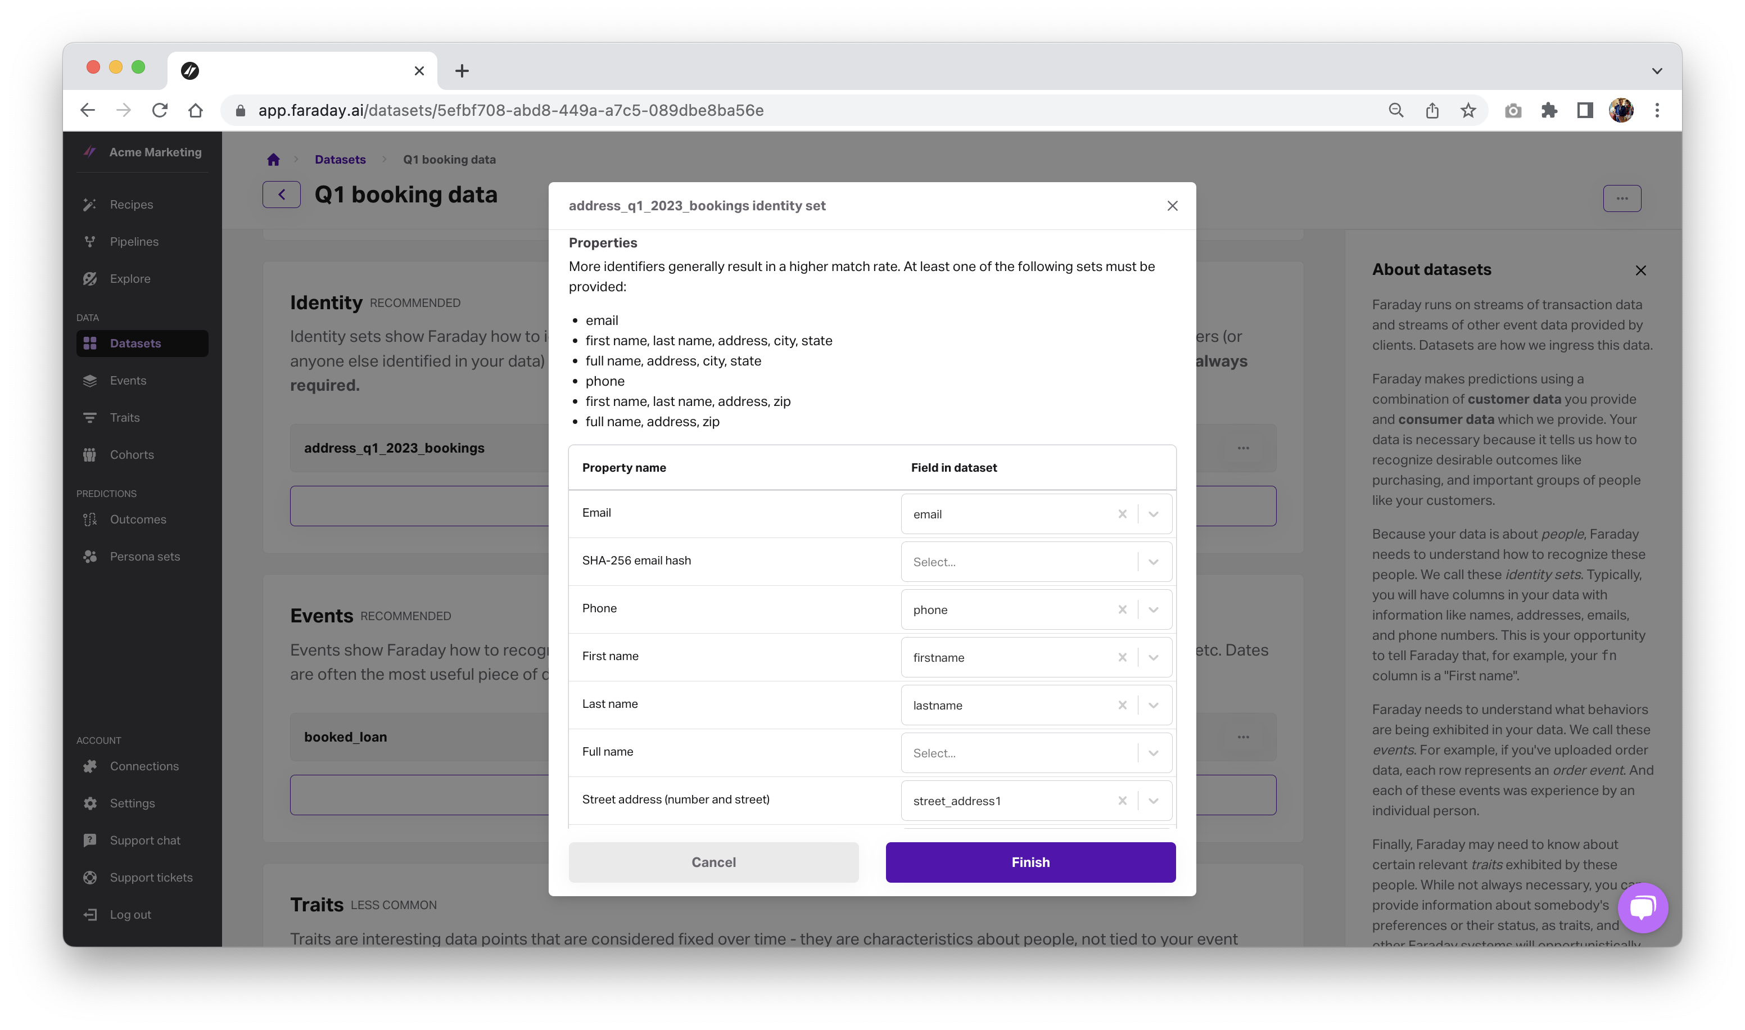1745x1030 pixels.
Task: Open the Last name field dropdown
Action: coord(1153,705)
